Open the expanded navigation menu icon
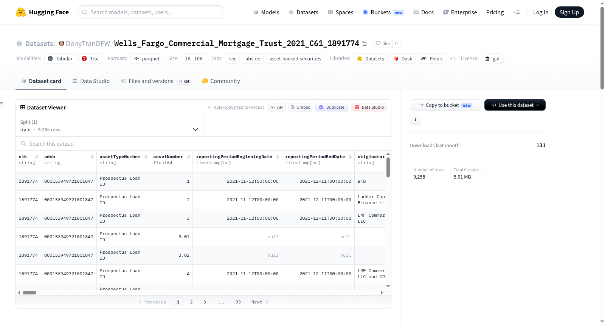Screen dimensions: 605x325 [x=516, y=12]
